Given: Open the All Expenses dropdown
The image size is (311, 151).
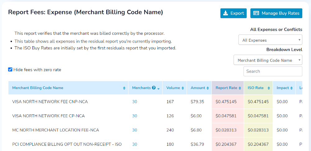Looking at the screenshot, I should tap(270, 40).
